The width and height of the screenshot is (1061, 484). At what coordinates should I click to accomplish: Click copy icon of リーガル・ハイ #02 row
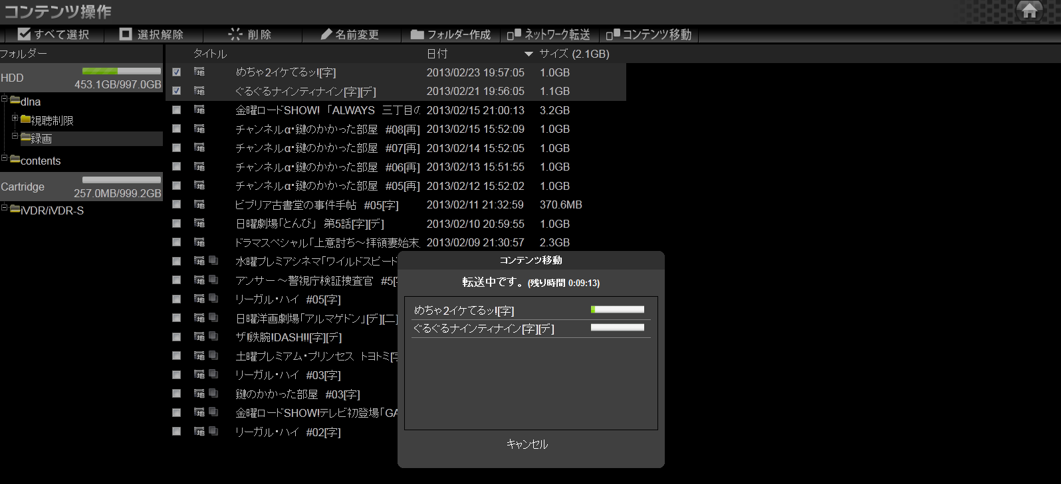point(213,431)
